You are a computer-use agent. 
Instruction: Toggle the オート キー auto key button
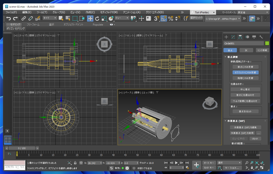click(x=209, y=163)
